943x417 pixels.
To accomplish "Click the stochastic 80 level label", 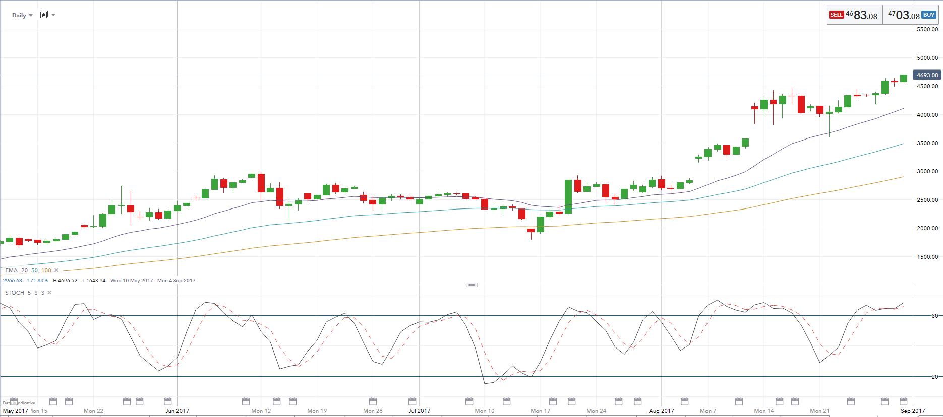I will point(934,316).
